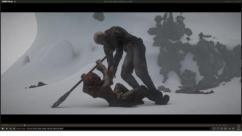Click the GOM Player logo menu
242x136 pixels.
(7, 1)
